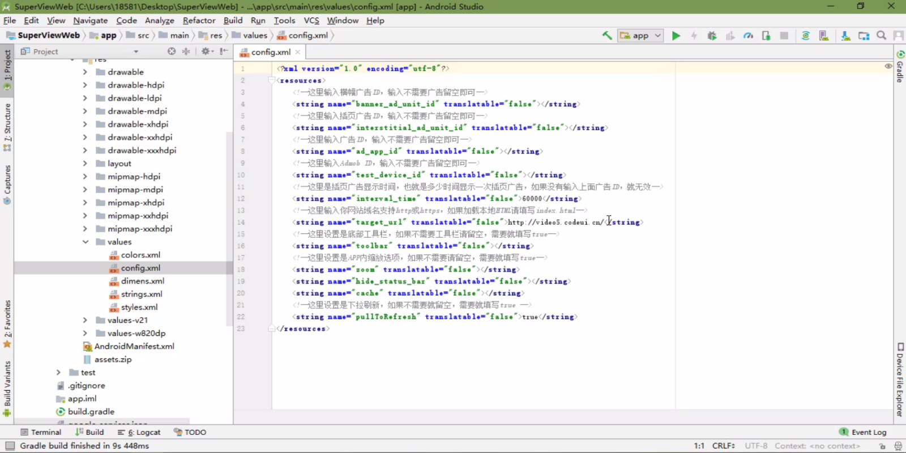The image size is (906, 453).
Task: Toggle the editor inspection eye icon
Action: pos(888,66)
